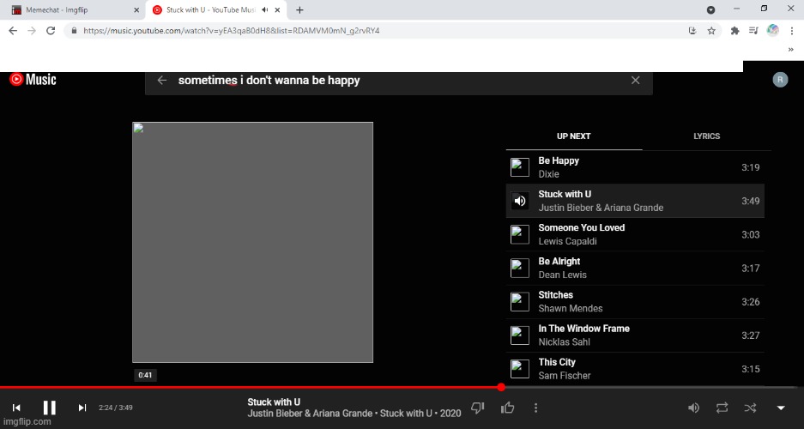The image size is (804, 429).
Task: Play Someone You Loved by Lewis Capaldi
Action: tap(635, 234)
